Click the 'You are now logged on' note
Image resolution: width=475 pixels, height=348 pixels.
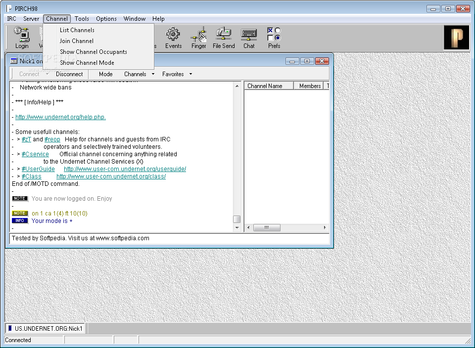click(x=71, y=199)
